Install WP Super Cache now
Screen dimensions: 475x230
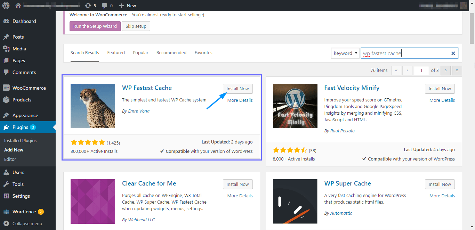tap(440, 184)
